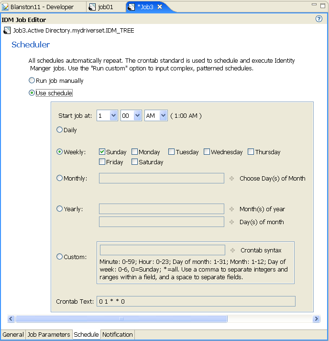Click the plus icon next to Crontab syntax
329x341 pixels.
232,250
